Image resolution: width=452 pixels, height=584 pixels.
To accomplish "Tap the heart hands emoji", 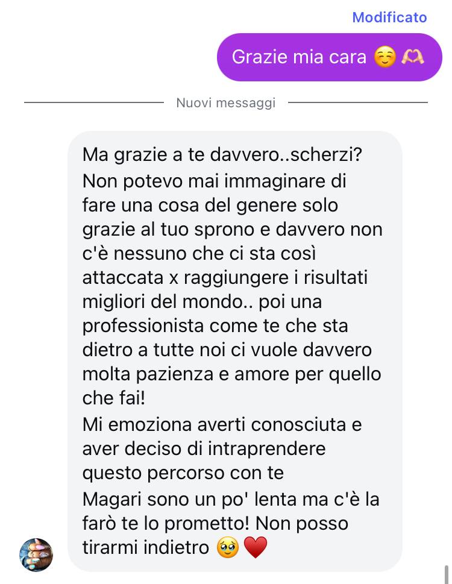I will [x=413, y=57].
